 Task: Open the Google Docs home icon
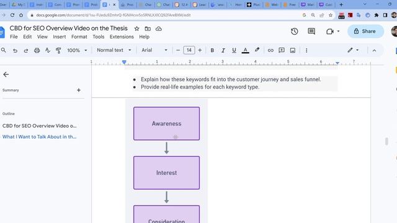(2, 32)
